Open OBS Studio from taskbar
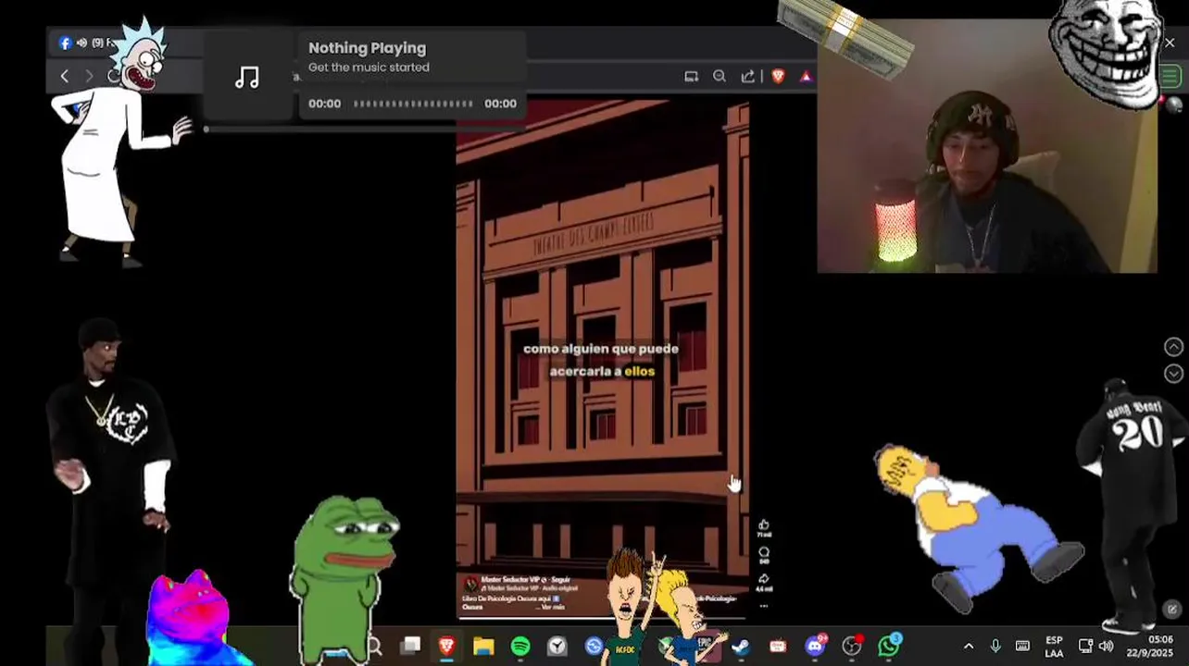This screenshot has width=1189, height=666. pos(852,646)
